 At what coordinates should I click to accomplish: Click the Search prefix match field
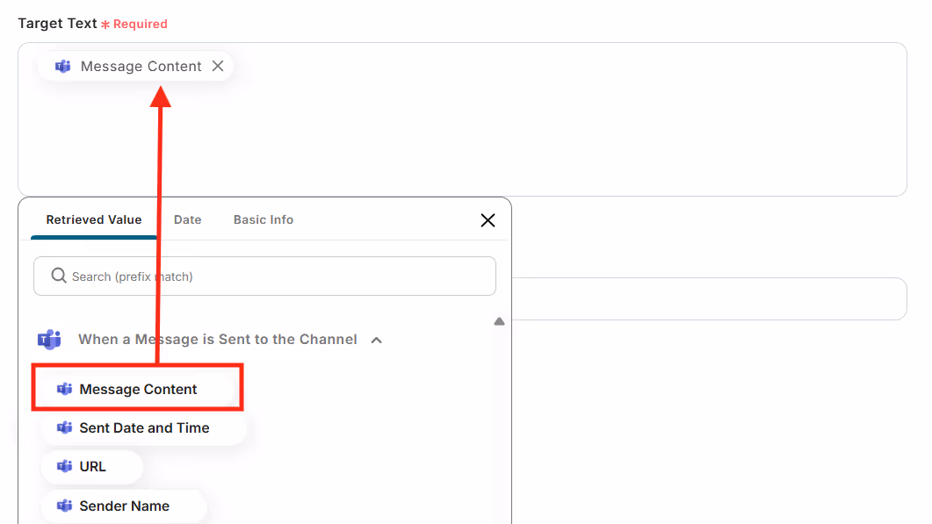click(x=264, y=276)
